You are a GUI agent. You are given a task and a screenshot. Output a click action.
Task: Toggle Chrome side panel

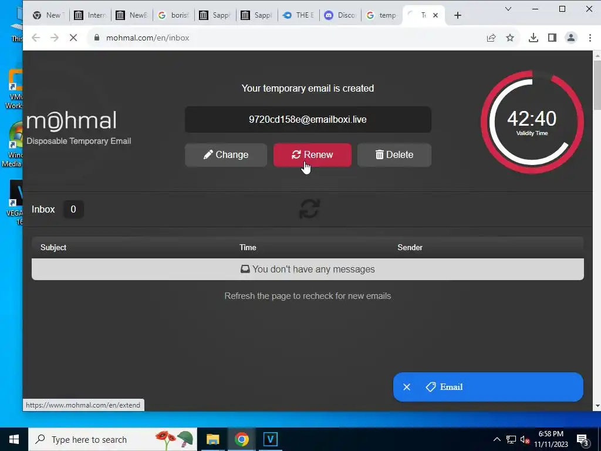click(x=552, y=38)
